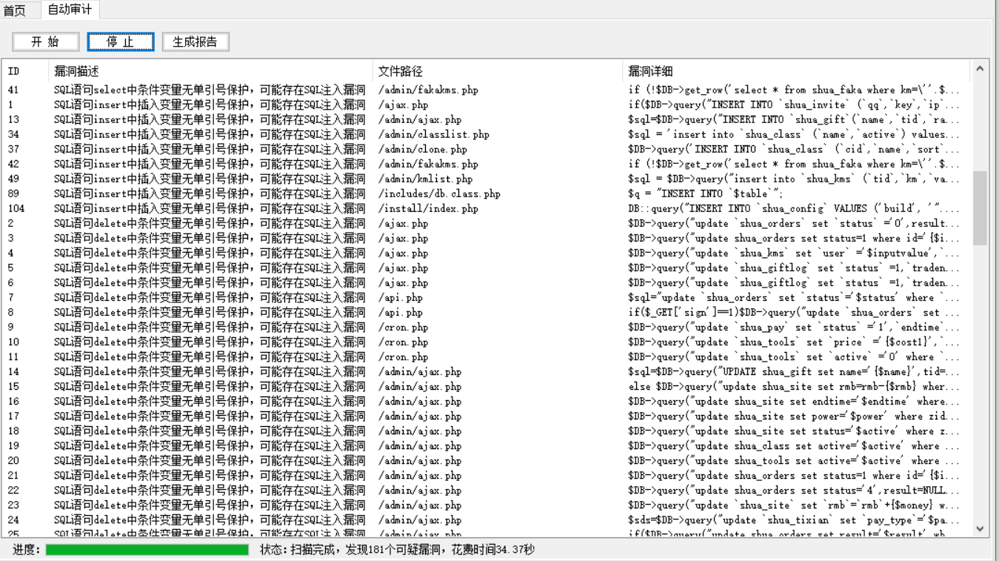Select row with ID 17
This screenshot has height=561, width=999.
487,416
